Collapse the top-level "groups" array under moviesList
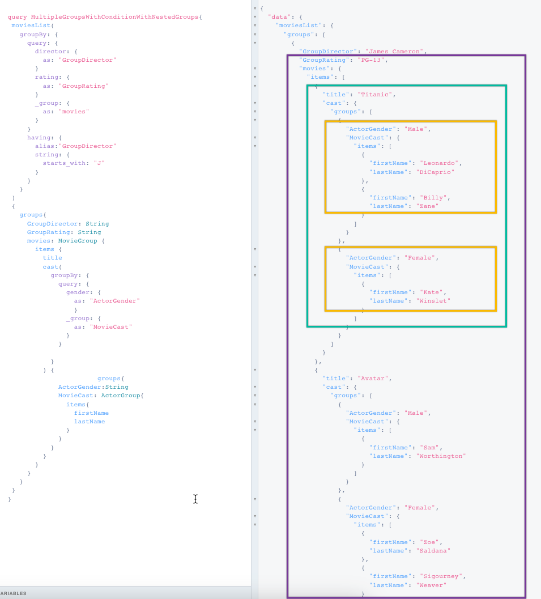The width and height of the screenshot is (541, 599). [x=255, y=34]
